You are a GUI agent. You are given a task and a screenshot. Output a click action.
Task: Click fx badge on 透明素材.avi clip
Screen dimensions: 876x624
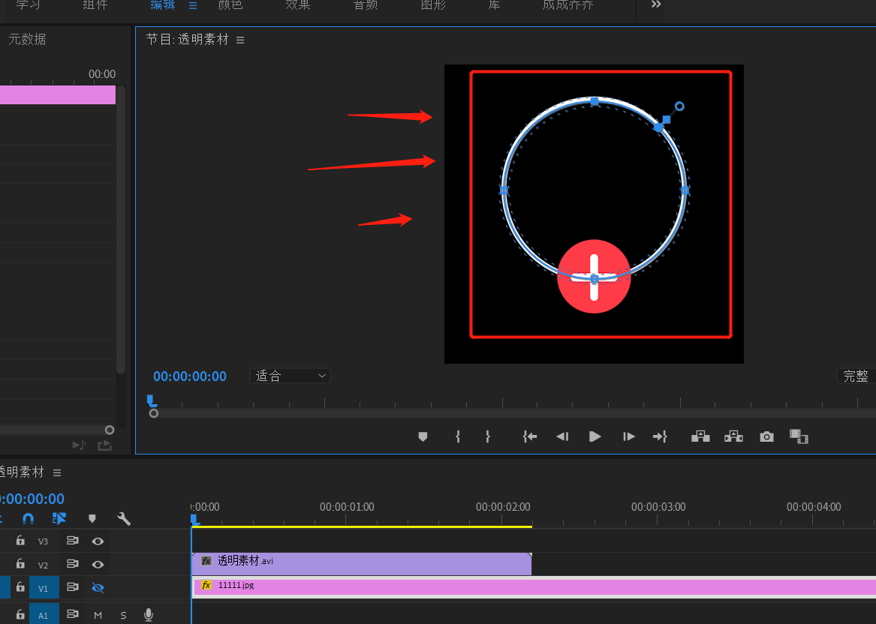click(x=206, y=561)
